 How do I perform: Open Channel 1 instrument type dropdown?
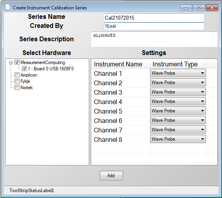(x=178, y=73)
